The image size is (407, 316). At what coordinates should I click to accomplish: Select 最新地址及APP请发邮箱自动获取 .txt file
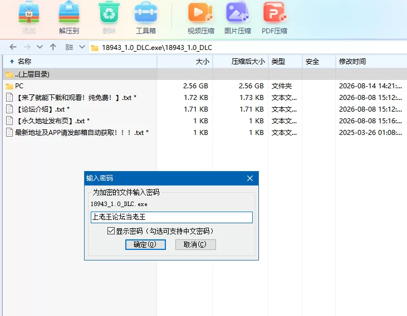tap(205, 133)
